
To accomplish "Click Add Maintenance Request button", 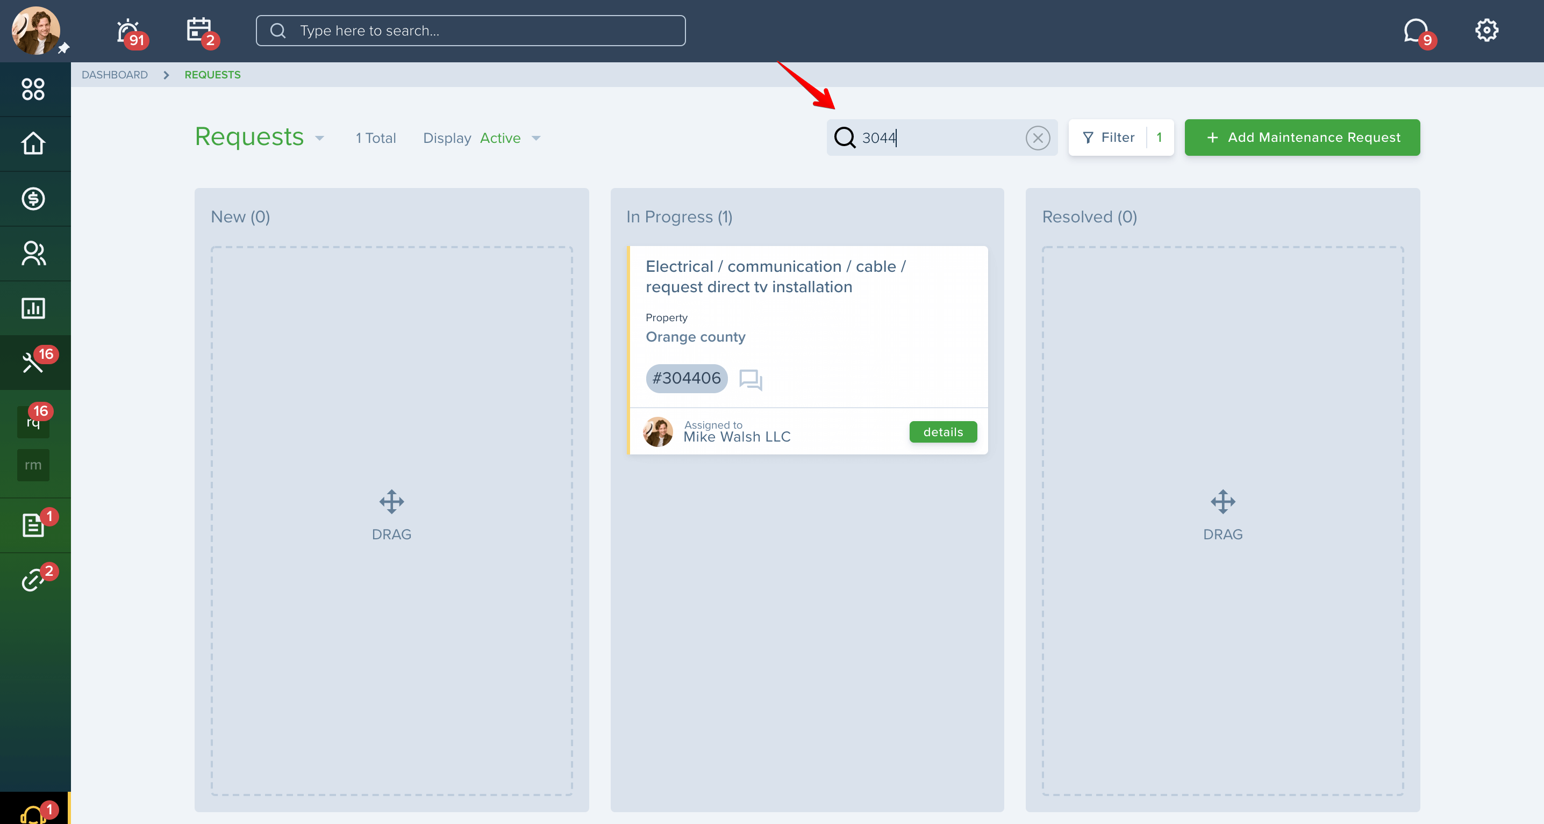I will [x=1302, y=138].
